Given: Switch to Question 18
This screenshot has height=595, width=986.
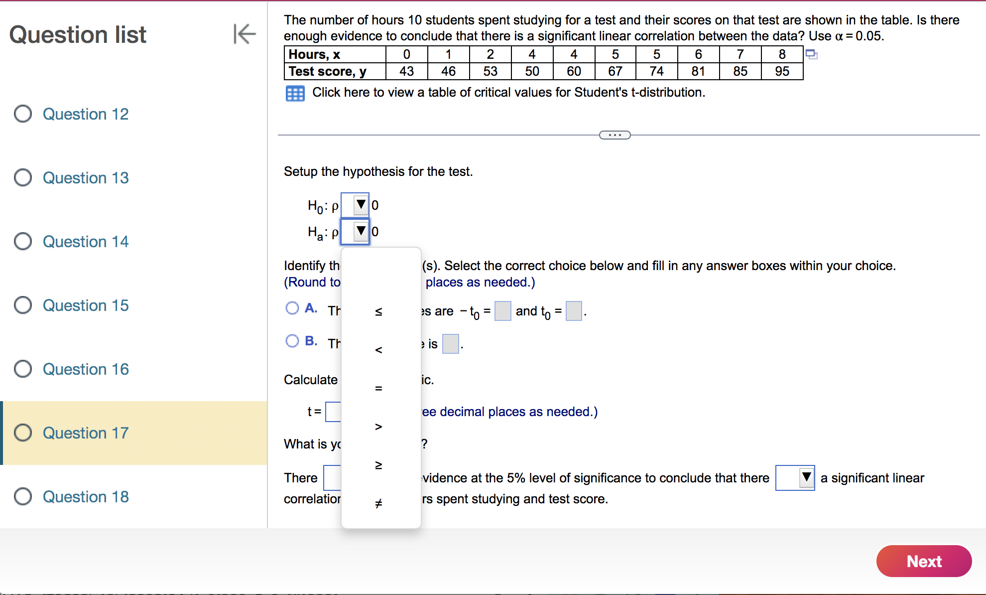Looking at the screenshot, I should tap(85, 496).
